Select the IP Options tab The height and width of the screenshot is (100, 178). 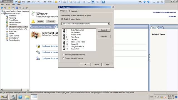tap(64, 11)
